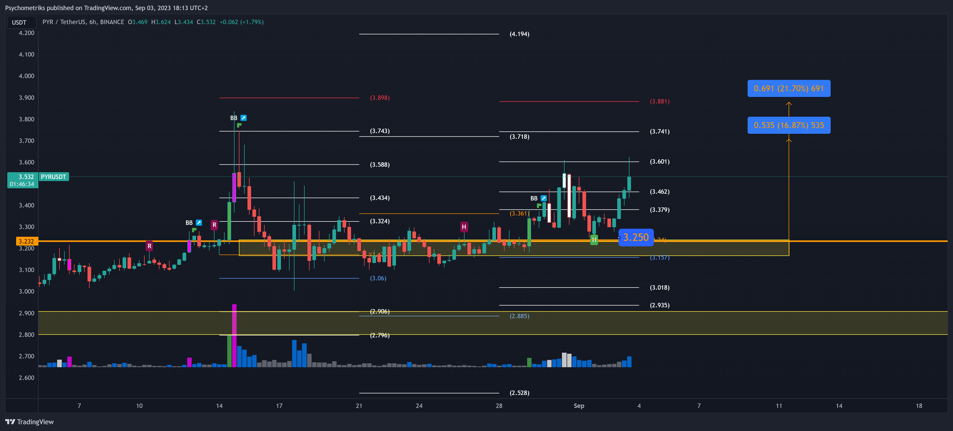Click the blue 3.250 price callout
953x431 pixels.
tap(636, 237)
